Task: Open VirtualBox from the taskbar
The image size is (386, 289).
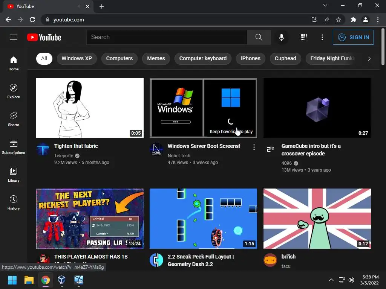Action: 61,280
